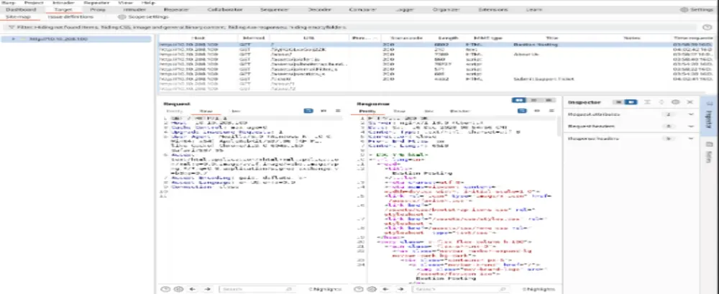The width and height of the screenshot is (719, 294).
Task: Select the row titled About Us
Action: click(x=436, y=54)
